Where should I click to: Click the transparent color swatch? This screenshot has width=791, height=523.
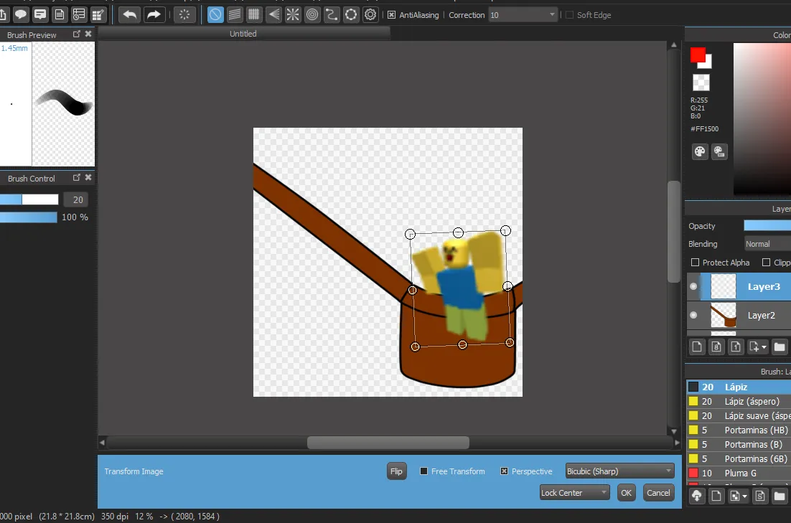tap(701, 83)
